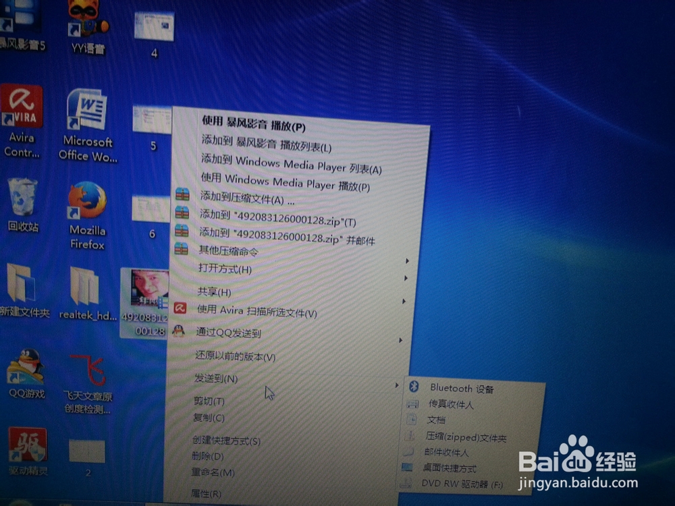
Task: Click the Bluetooth icon in submenu
Action: (414, 386)
